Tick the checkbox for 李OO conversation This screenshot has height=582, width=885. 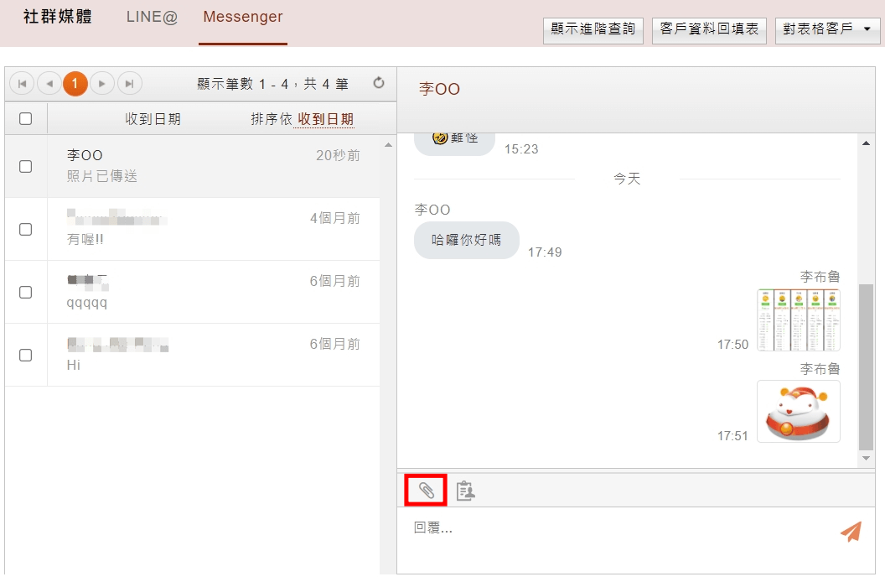click(x=26, y=166)
